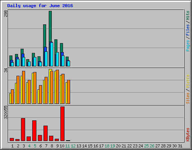Click day label 15 on the x-axis
The height and width of the screenshot is (150, 192).
pyautogui.click(x=90, y=146)
